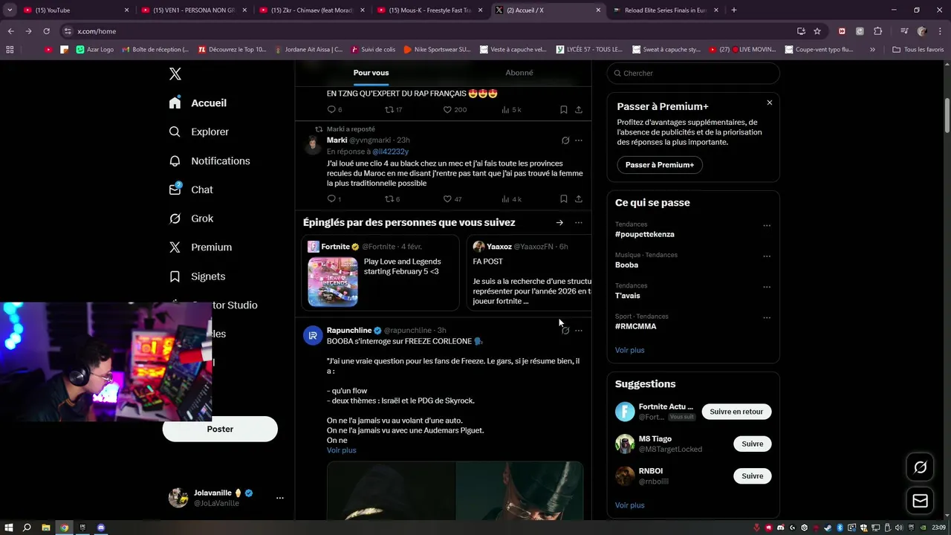Viewport: 951px width, 535px height.
Task: Switch to the Abonné tab
Action: [519, 73]
